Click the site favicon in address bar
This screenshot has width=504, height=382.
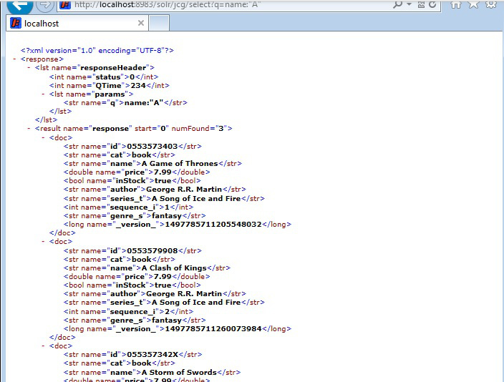pyautogui.click(x=65, y=5)
